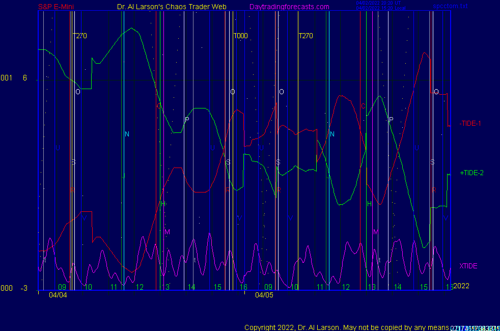Click the red C marker on chart

(363, 106)
